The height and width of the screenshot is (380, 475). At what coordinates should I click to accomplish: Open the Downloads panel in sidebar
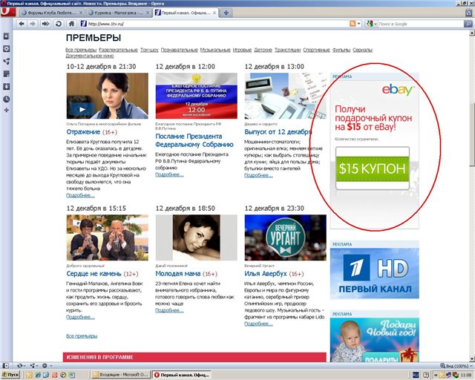(6, 87)
